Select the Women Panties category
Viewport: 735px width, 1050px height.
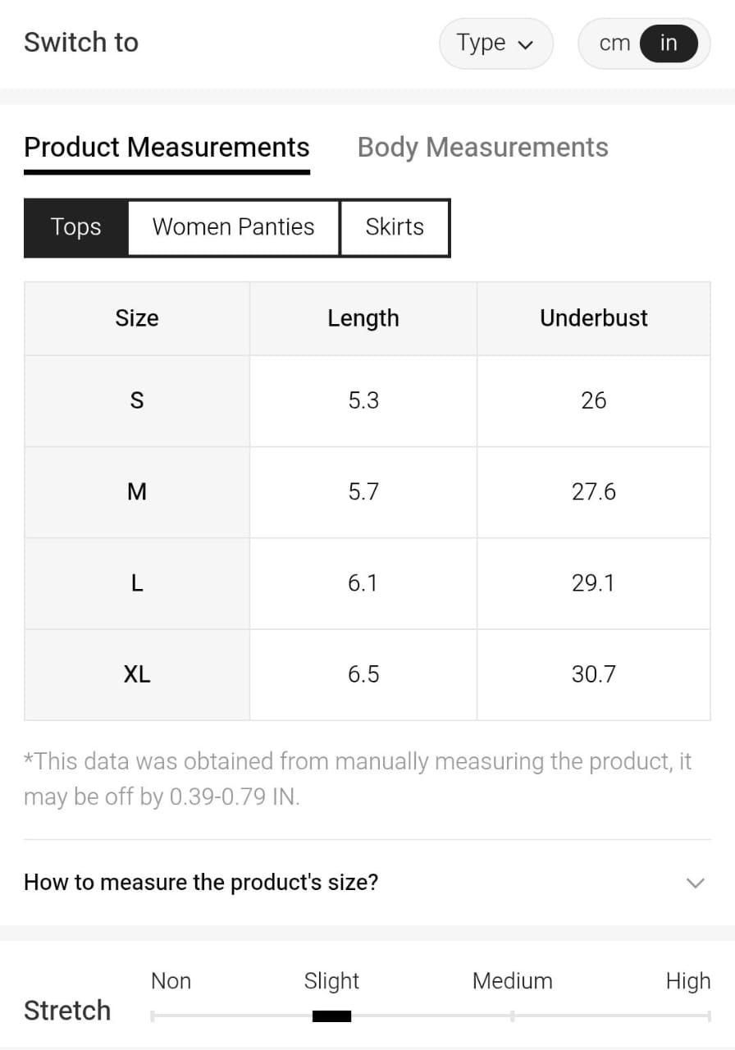pyautogui.click(x=233, y=227)
